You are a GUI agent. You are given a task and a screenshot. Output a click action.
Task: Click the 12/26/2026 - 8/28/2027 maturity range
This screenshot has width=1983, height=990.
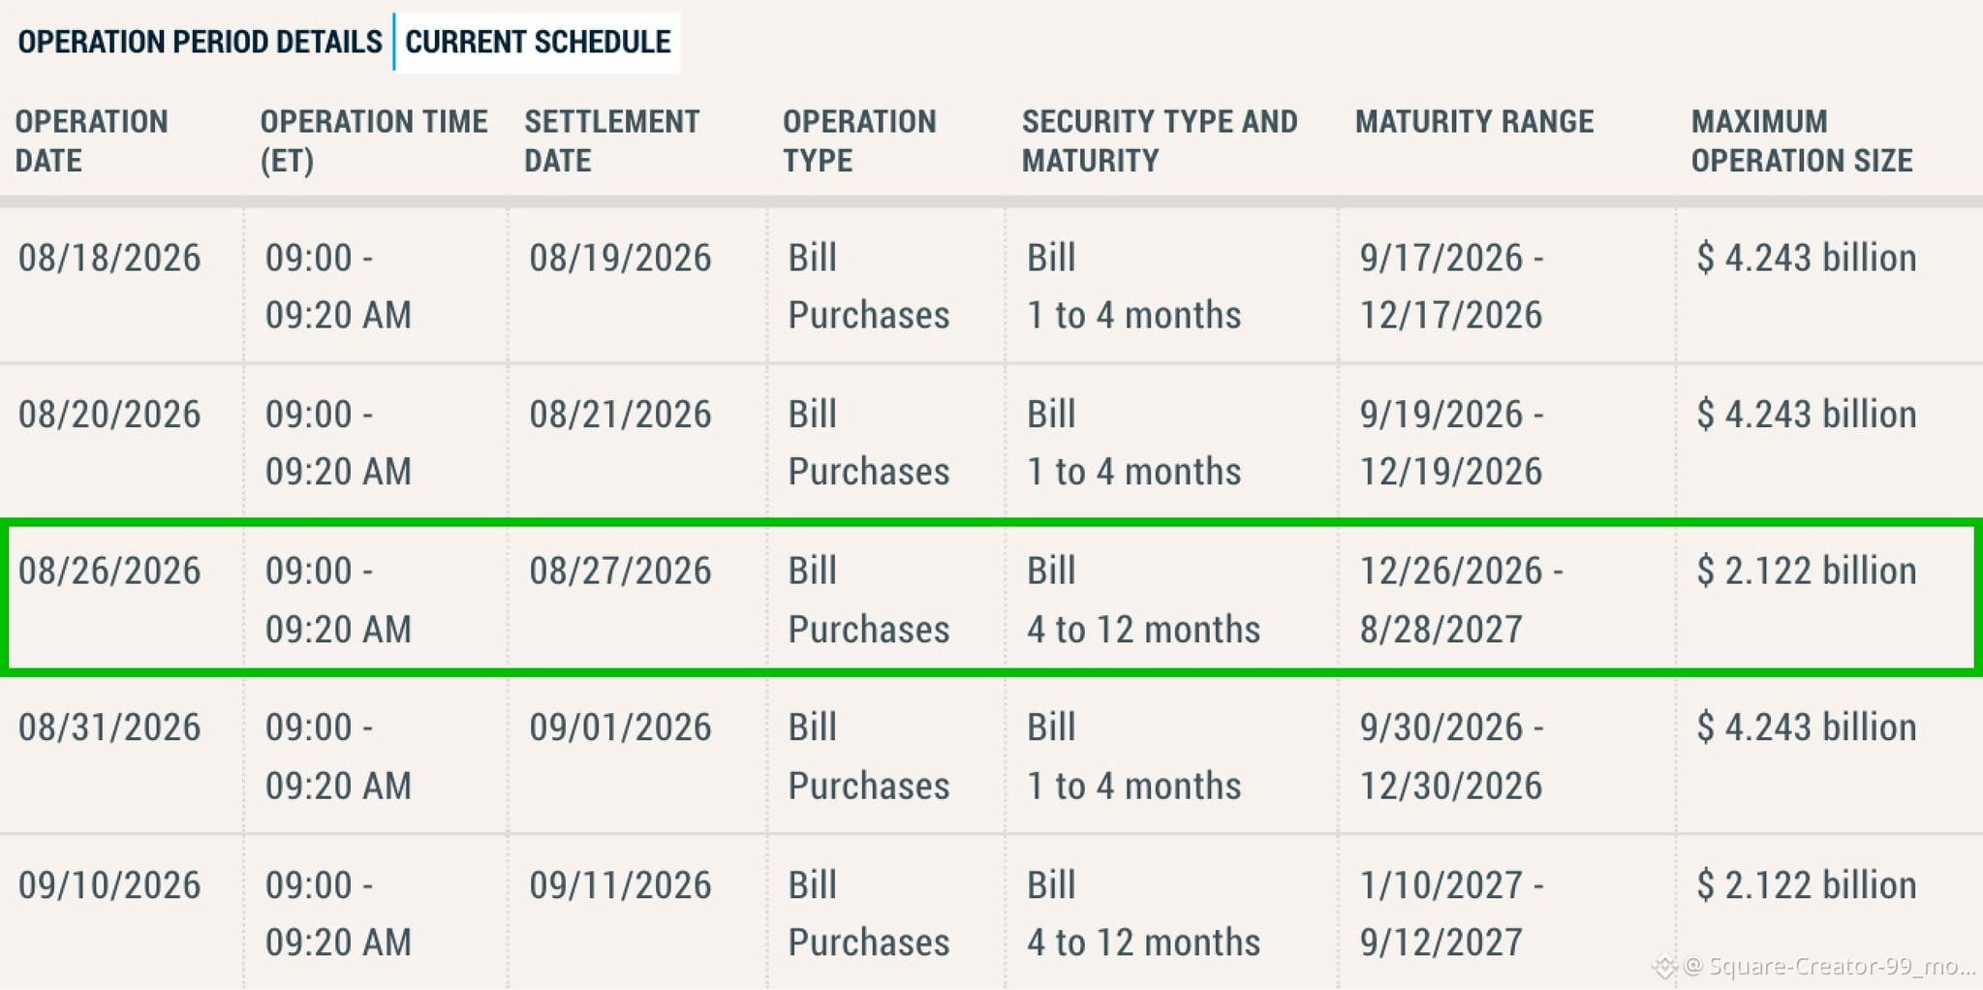pyautogui.click(x=1461, y=600)
